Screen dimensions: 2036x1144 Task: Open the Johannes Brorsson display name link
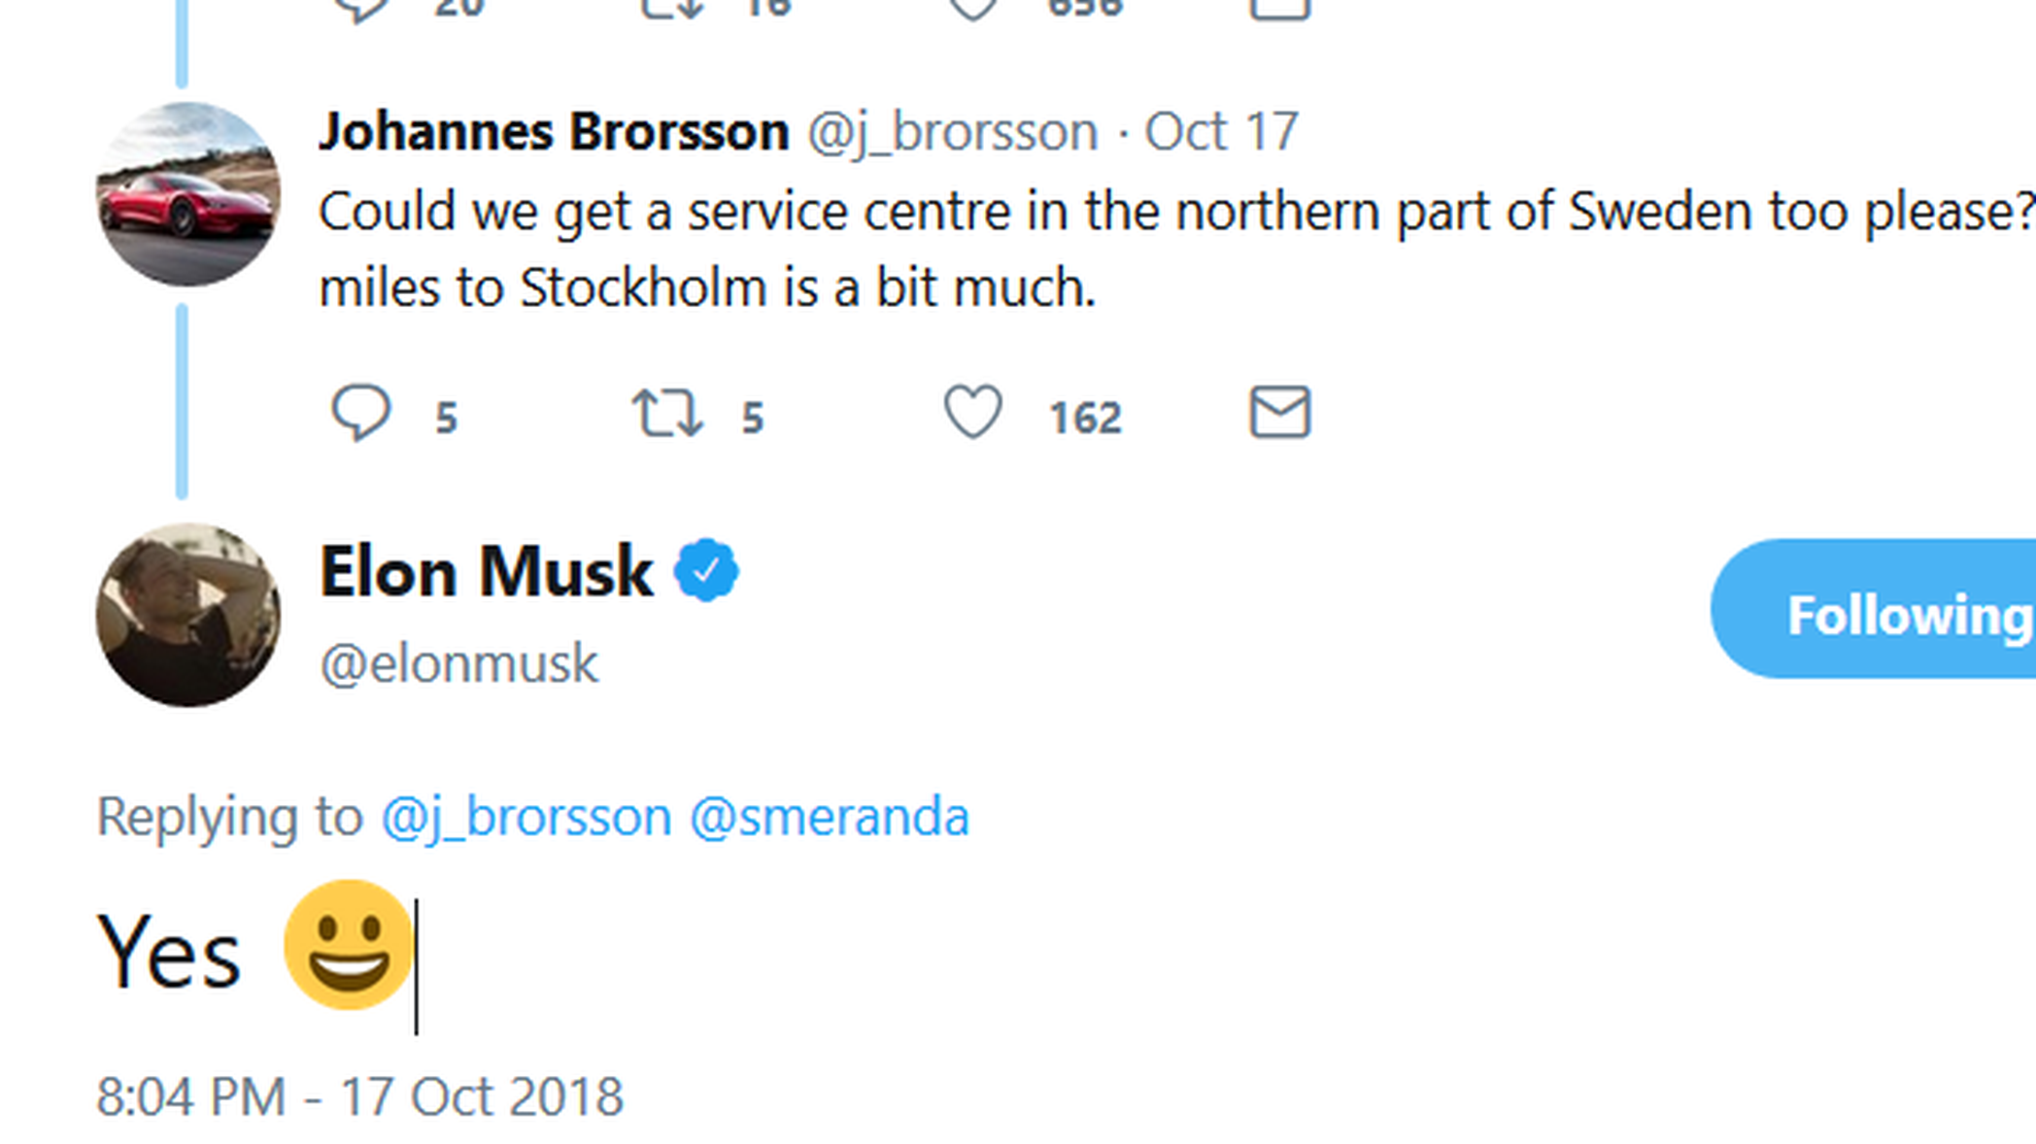pos(554,131)
